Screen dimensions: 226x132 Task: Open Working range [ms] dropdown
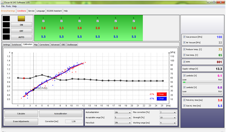[168, 123]
